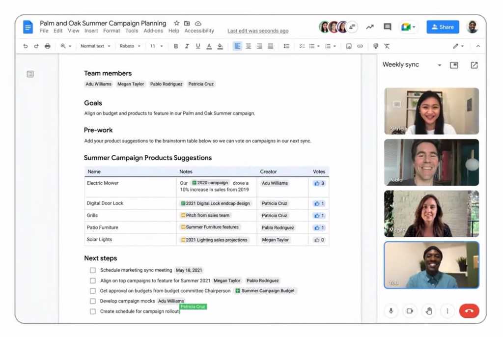
Task: Open 'Last edit was seconds ago' link
Action: click(x=258, y=31)
